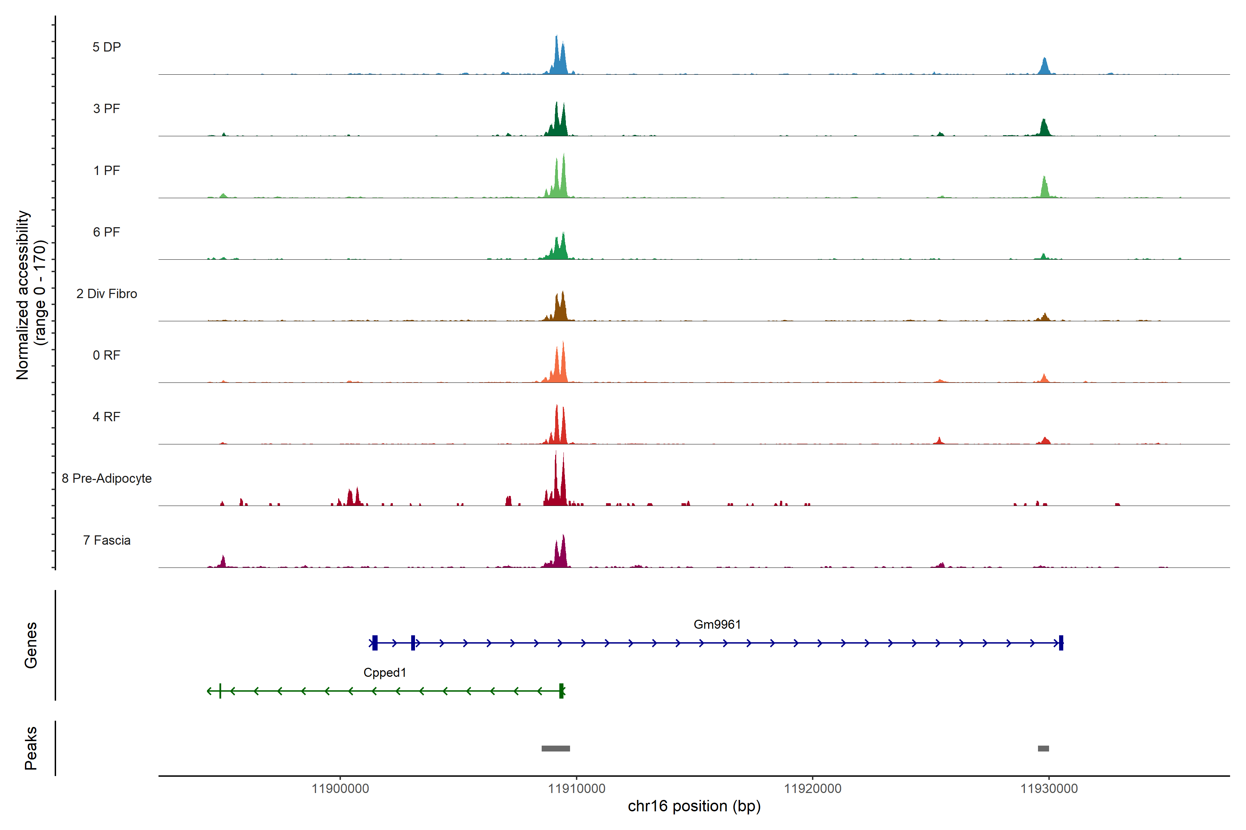Click the 5 DP track label
The width and height of the screenshot is (1246, 830).
pyautogui.click(x=107, y=47)
